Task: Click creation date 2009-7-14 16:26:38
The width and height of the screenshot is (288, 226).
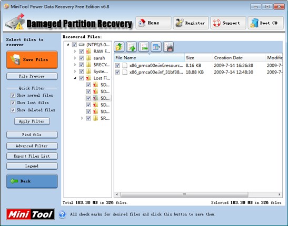Action: (233, 66)
